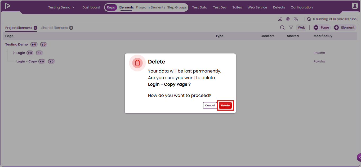Screen dimensions: 361x167
Task: Click the round browser-extension icon in the toolbar
Action: (x=288, y=19)
